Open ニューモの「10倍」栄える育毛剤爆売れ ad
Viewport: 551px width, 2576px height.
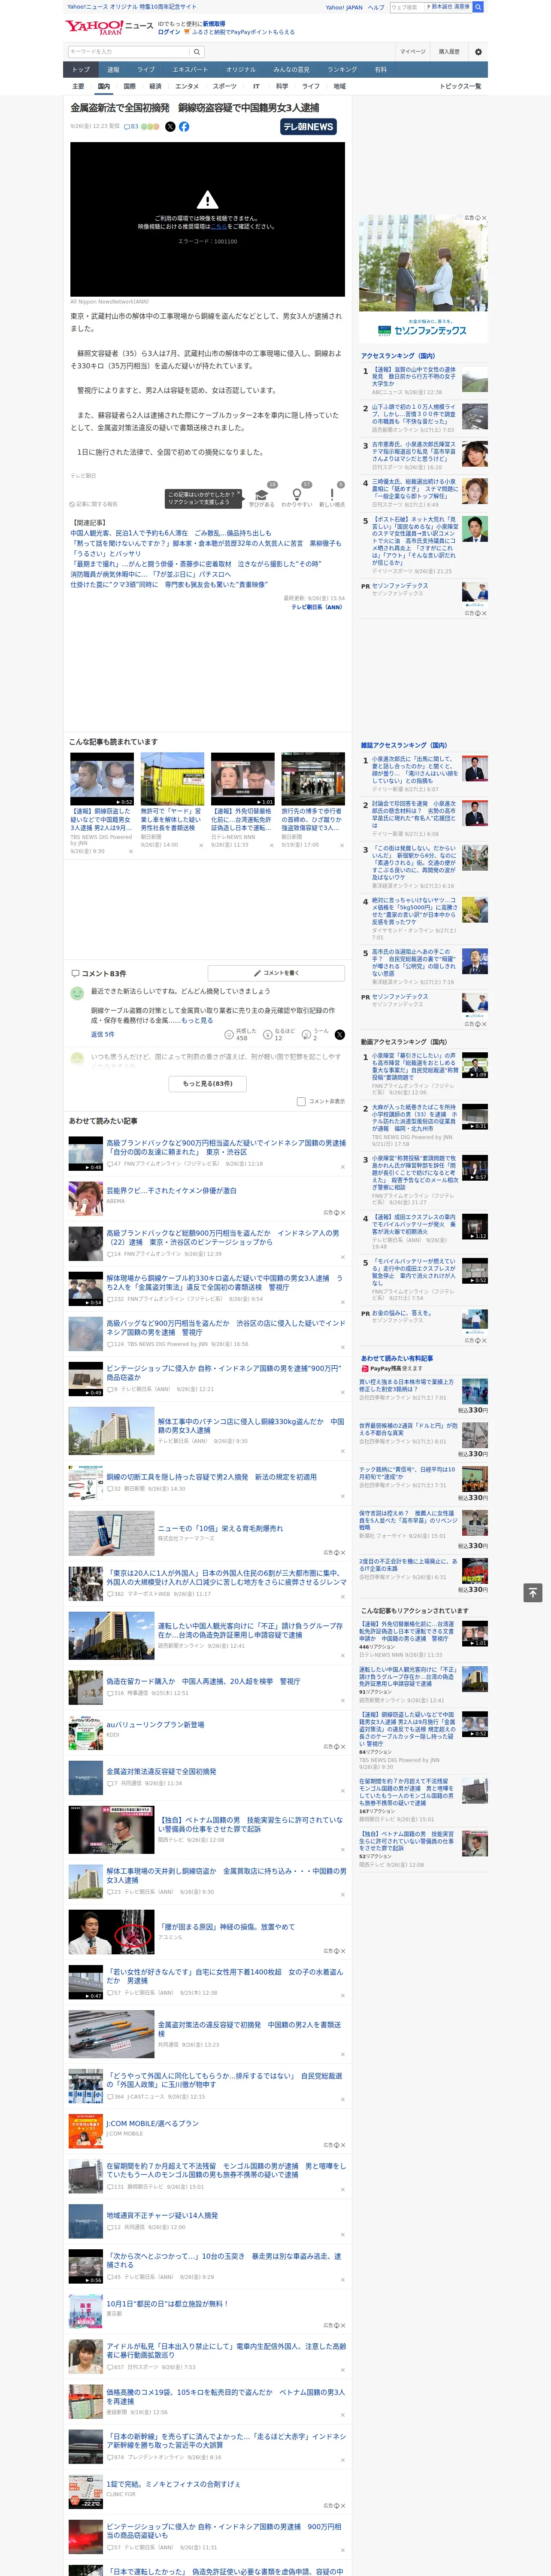(x=220, y=1528)
